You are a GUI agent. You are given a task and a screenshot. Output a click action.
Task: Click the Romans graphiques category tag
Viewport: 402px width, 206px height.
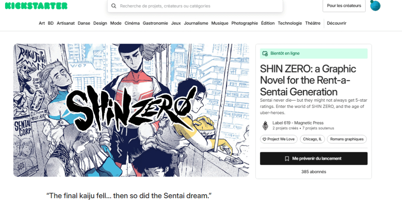tap(347, 139)
